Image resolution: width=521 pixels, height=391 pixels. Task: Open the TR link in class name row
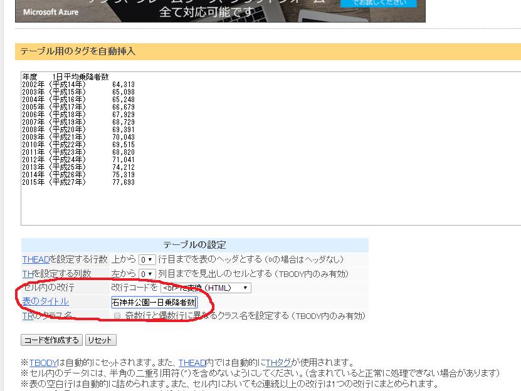[x=28, y=316]
